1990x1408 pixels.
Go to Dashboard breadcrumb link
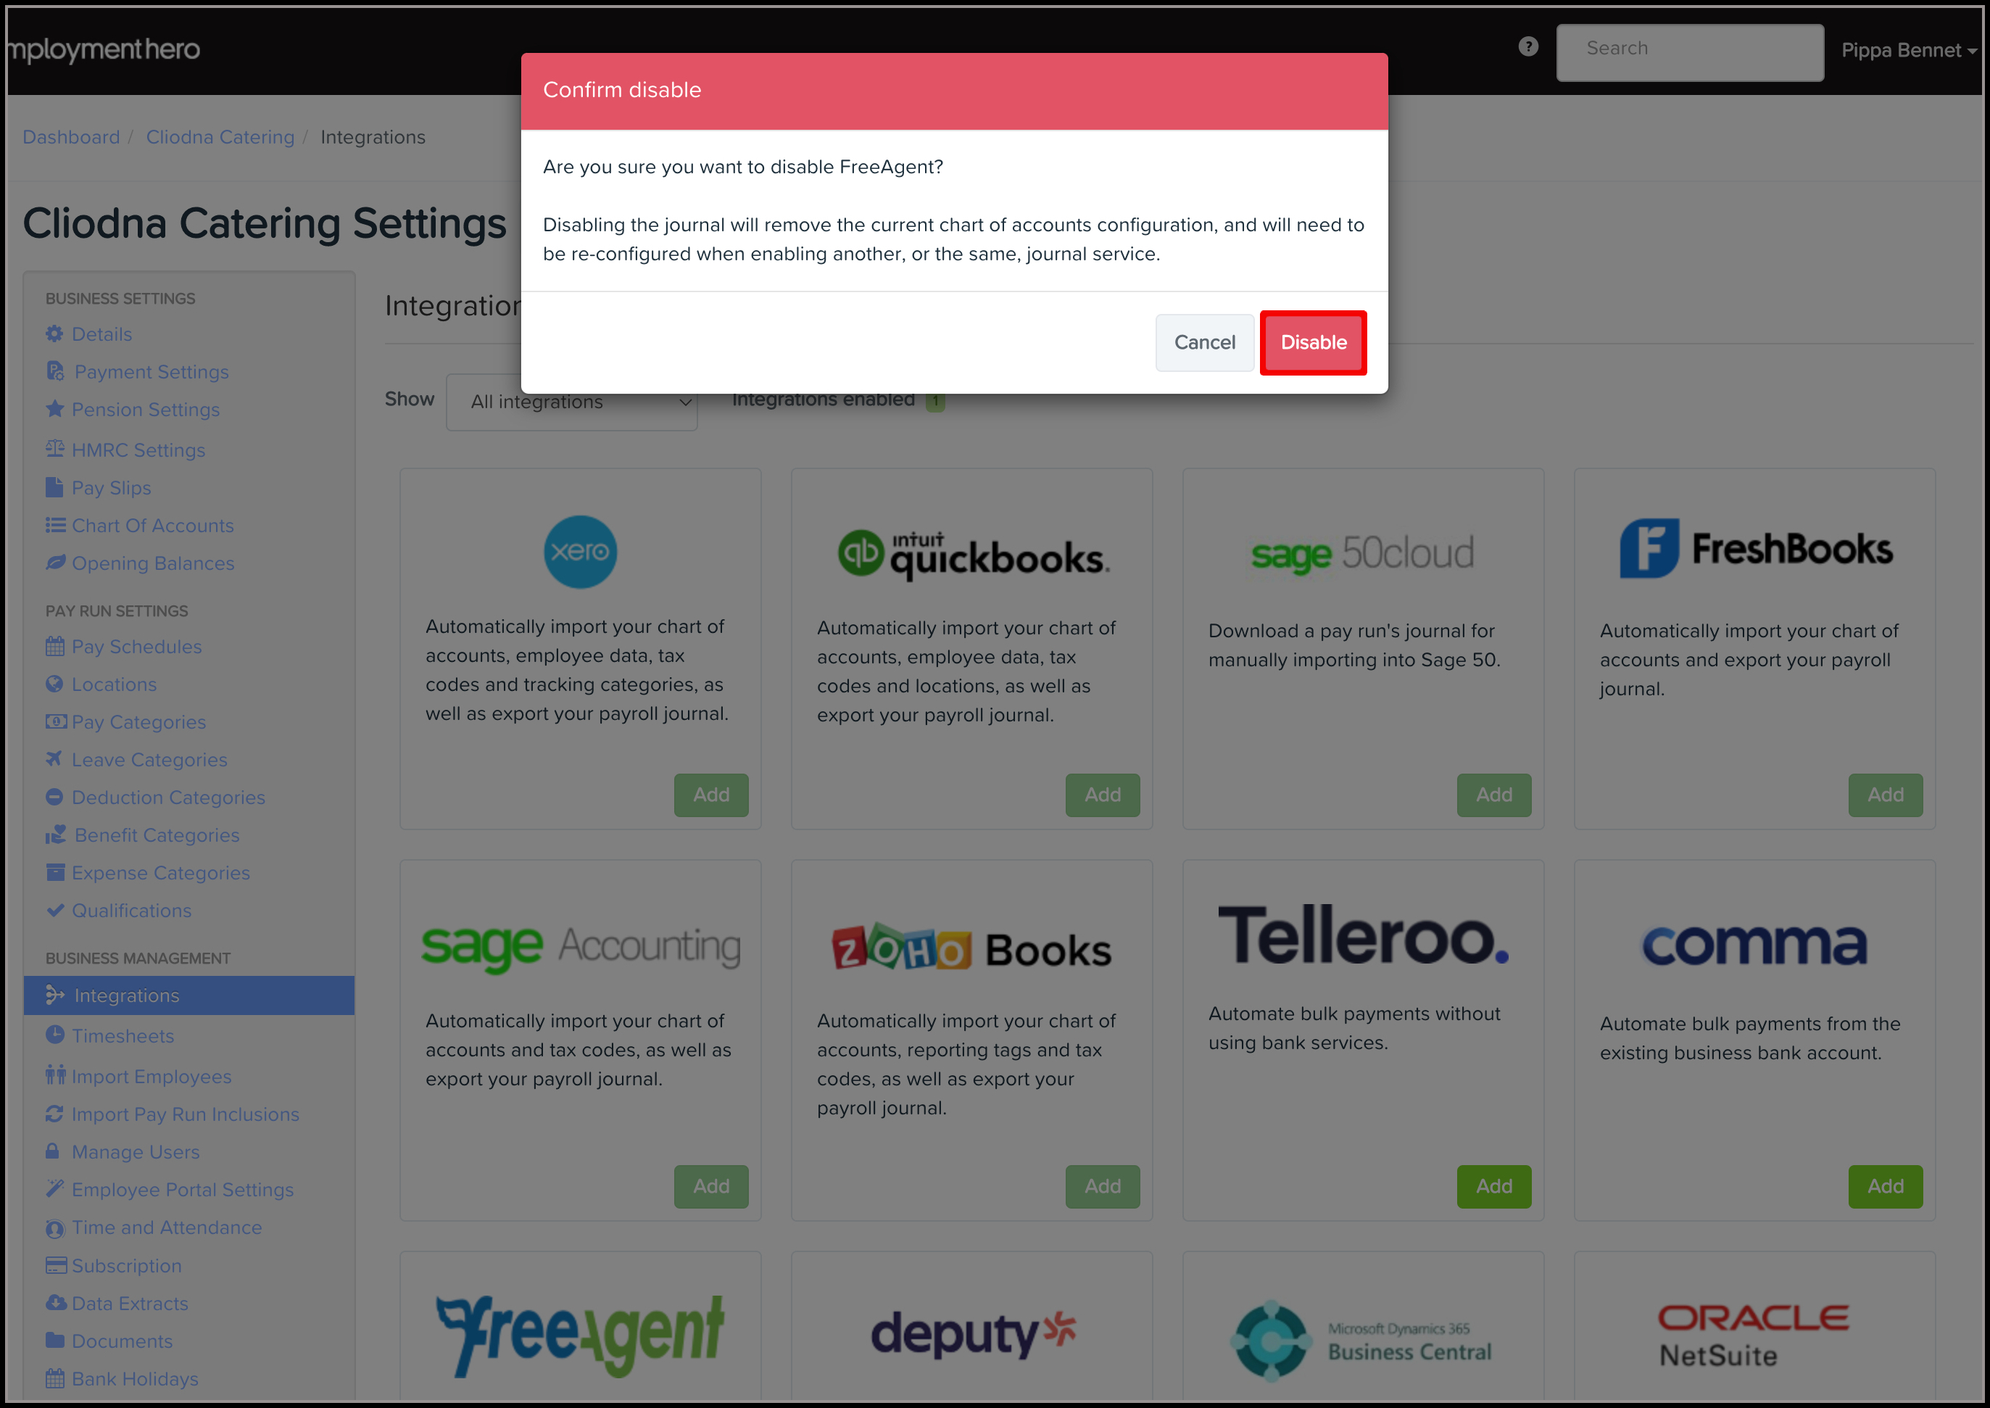pyautogui.click(x=71, y=137)
